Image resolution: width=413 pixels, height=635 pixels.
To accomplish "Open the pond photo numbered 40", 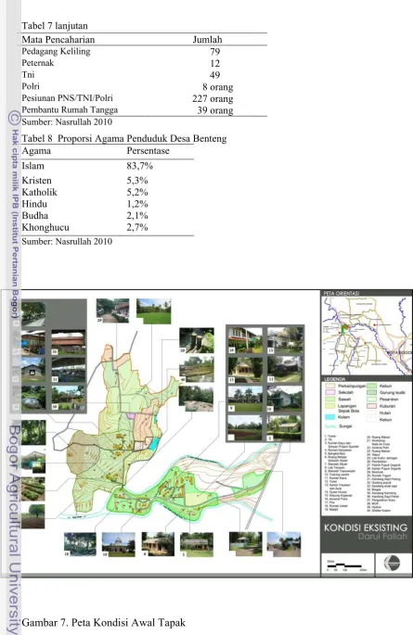I will click(x=197, y=369).
